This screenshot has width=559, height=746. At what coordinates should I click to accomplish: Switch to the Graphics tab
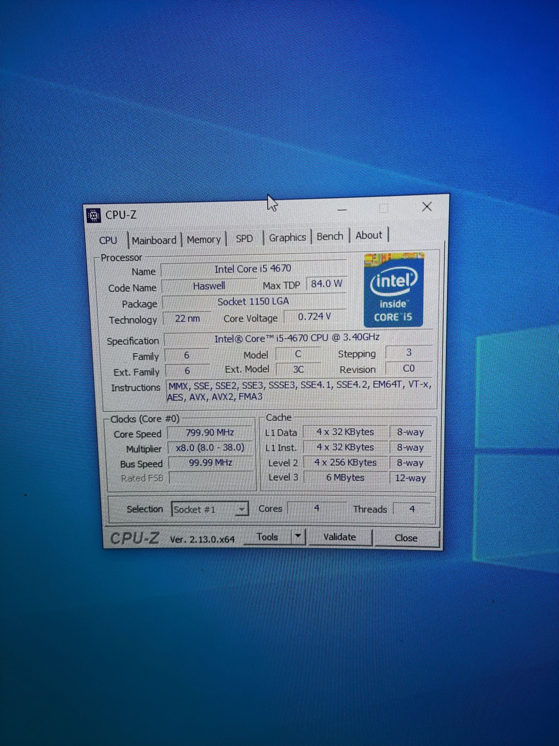pyautogui.click(x=287, y=237)
